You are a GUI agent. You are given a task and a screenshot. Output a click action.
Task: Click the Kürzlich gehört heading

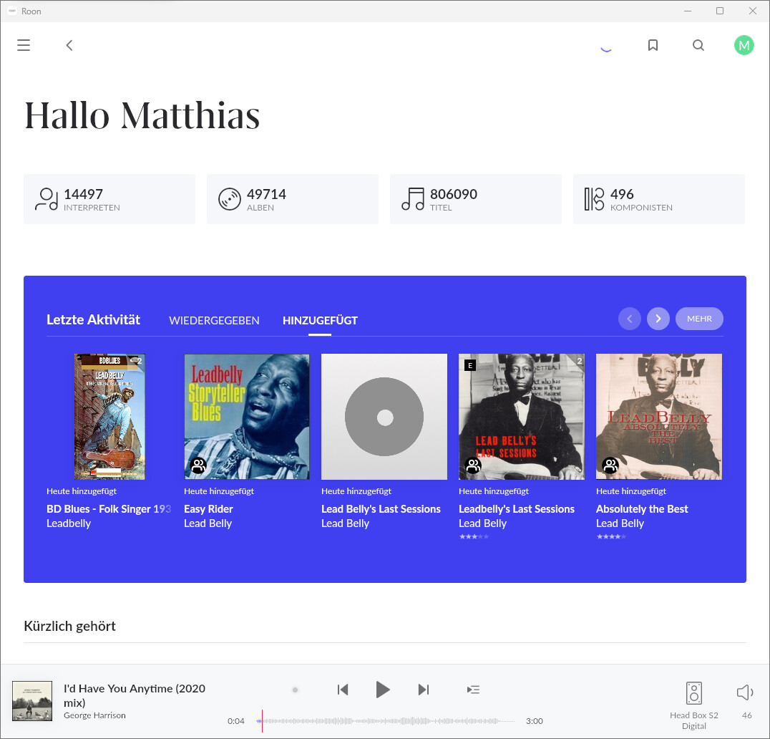tap(69, 626)
